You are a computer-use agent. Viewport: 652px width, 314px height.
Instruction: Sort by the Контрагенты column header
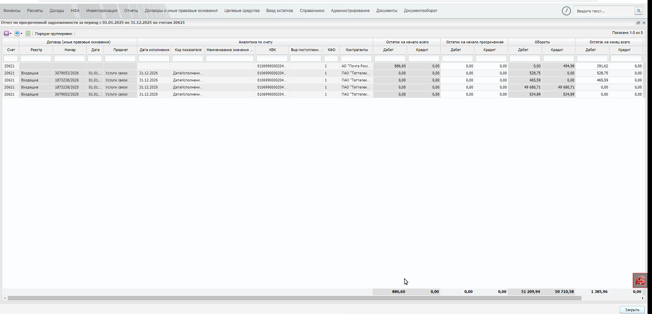coord(356,50)
